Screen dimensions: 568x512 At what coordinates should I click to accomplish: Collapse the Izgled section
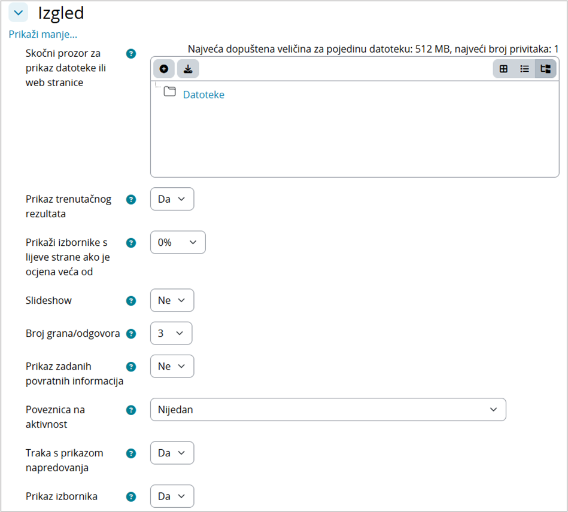coord(19,12)
